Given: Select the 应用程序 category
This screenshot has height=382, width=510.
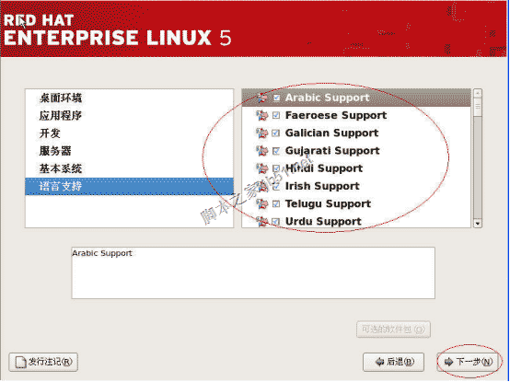Looking at the screenshot, I should point(129,115).
